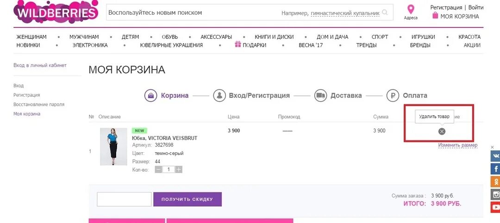Open the ЖЕНЩИНАМ category

click(31, 37)
